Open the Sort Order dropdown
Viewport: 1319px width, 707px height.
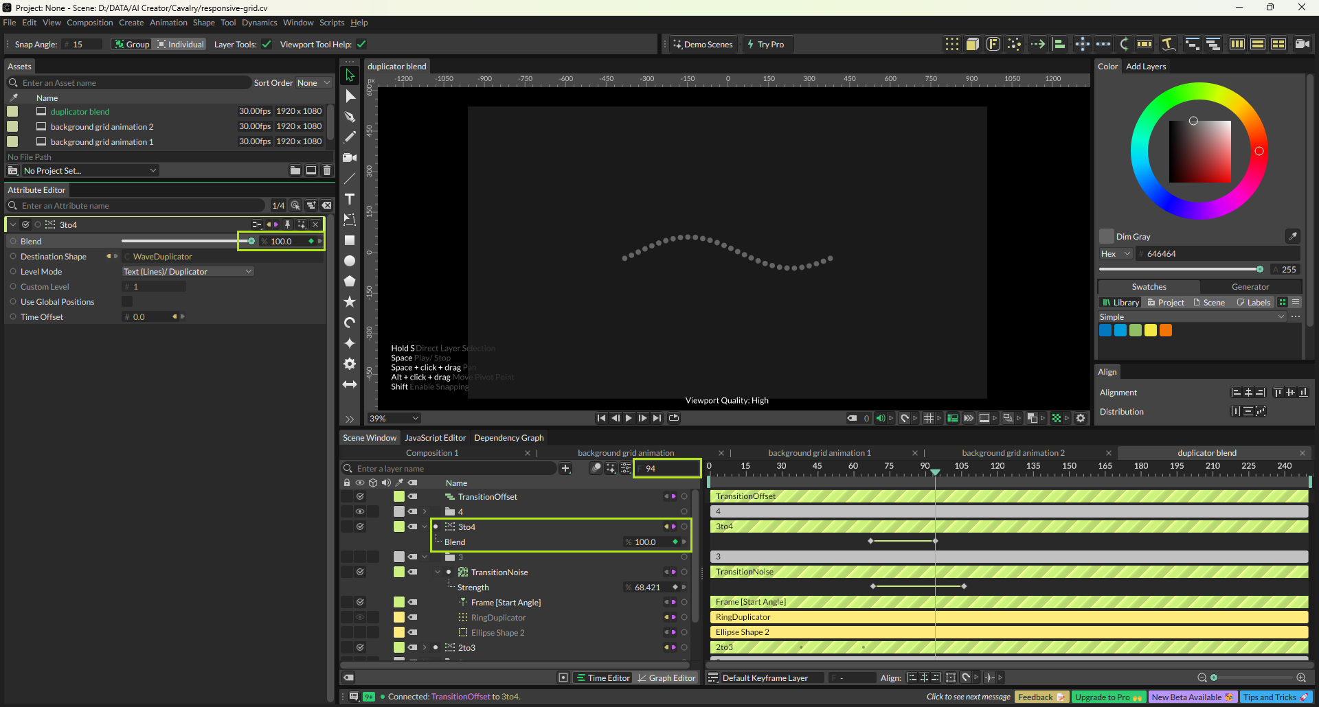(x=313, y=83)
